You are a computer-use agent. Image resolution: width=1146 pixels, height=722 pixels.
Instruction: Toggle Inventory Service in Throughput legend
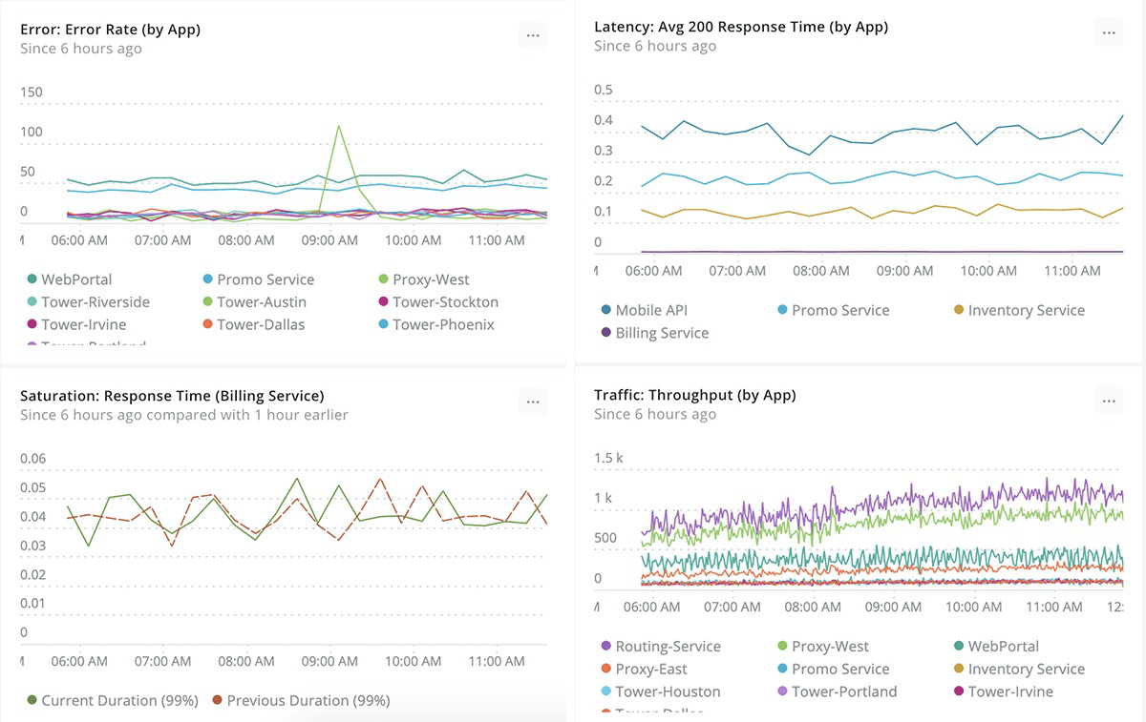(x=1019, y=669)
